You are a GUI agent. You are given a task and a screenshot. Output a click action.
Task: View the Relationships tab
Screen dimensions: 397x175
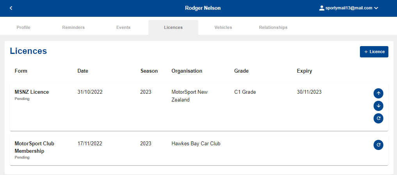[273, 27]
